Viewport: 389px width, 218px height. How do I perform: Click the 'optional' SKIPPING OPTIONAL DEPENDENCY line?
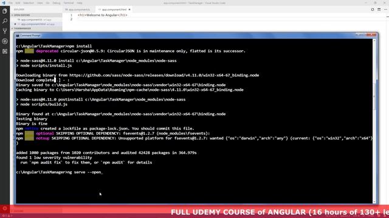(113, 133)
